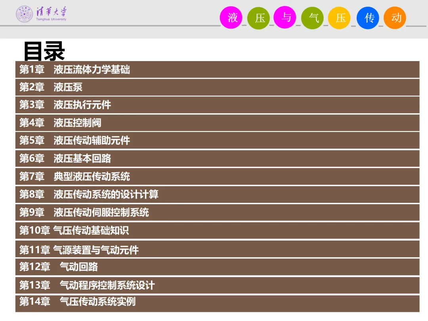Open 第3章 液压执行元件
Viewport: 428px width, 321px height.
coord(217,105)
